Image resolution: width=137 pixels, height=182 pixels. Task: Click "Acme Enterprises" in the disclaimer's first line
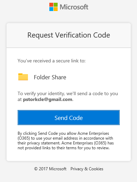click(x=93, y=133)
